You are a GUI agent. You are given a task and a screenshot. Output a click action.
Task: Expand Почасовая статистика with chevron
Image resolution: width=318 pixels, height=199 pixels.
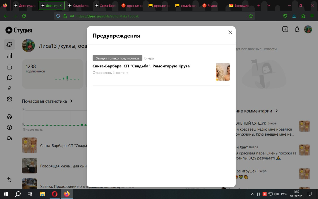(71, 101)
